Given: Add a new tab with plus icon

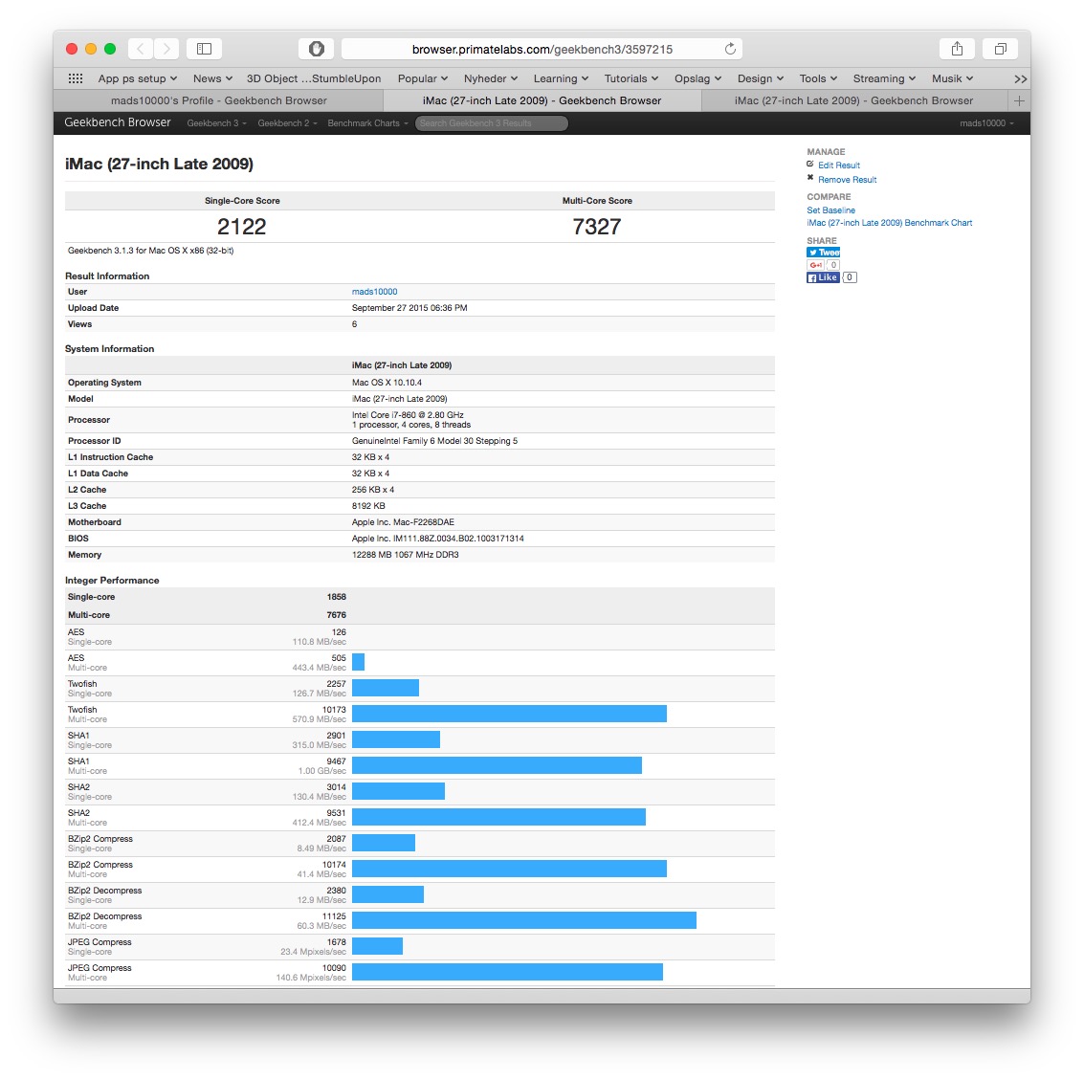Looking at the screenshot, I should point(1019,101).
